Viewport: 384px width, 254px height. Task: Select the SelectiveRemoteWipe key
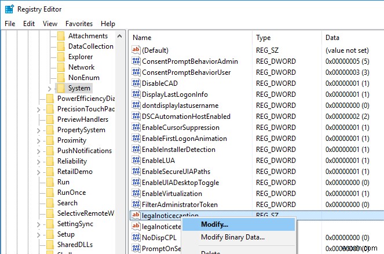pos(86,213)
